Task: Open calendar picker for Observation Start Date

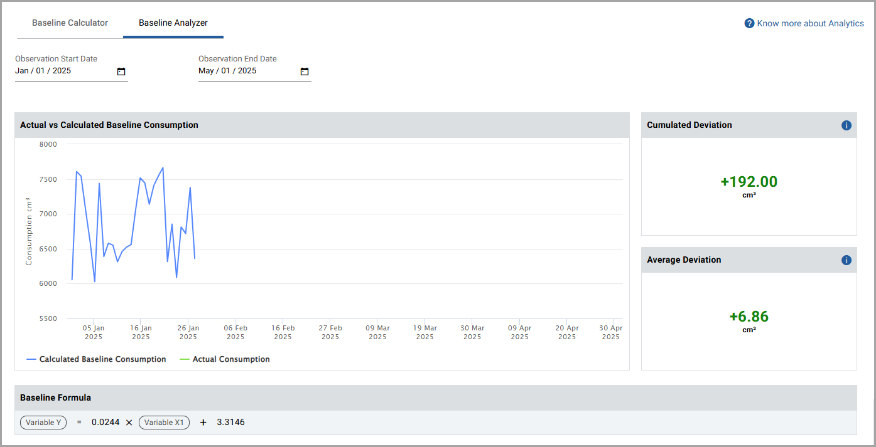Action: coord(121,71)
